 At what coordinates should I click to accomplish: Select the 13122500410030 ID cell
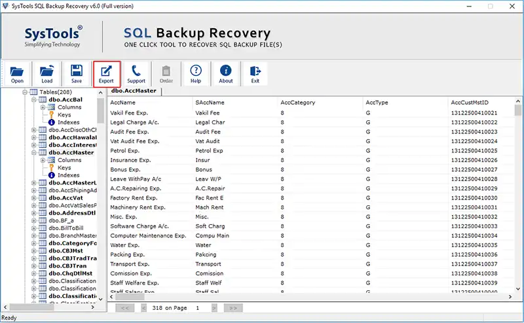click(x=481, y=198)
